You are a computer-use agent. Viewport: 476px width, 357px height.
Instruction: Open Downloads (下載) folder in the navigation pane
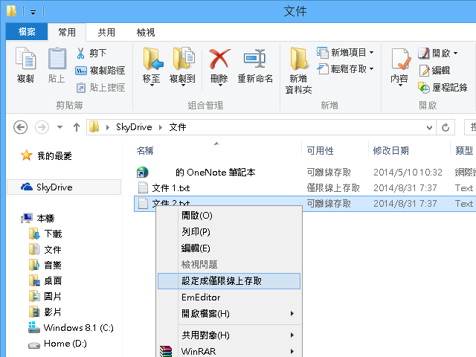tap(45, 234)
